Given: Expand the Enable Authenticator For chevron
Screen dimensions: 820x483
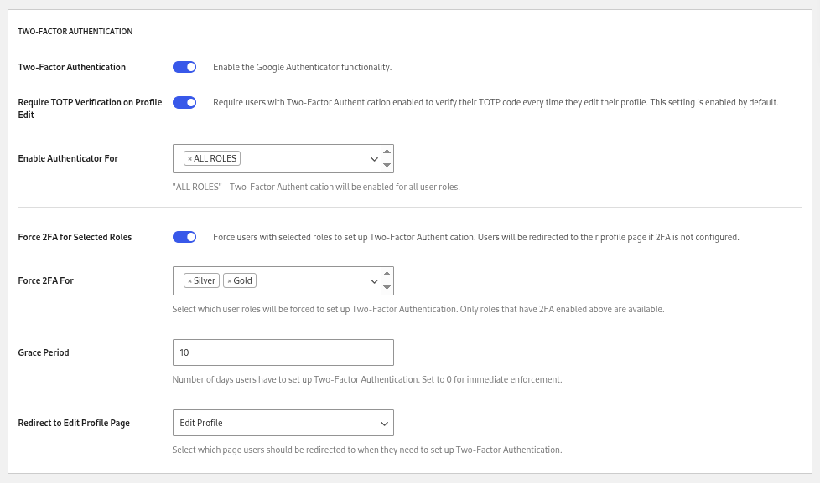Looking at the screenshot, I should (374, 159).
